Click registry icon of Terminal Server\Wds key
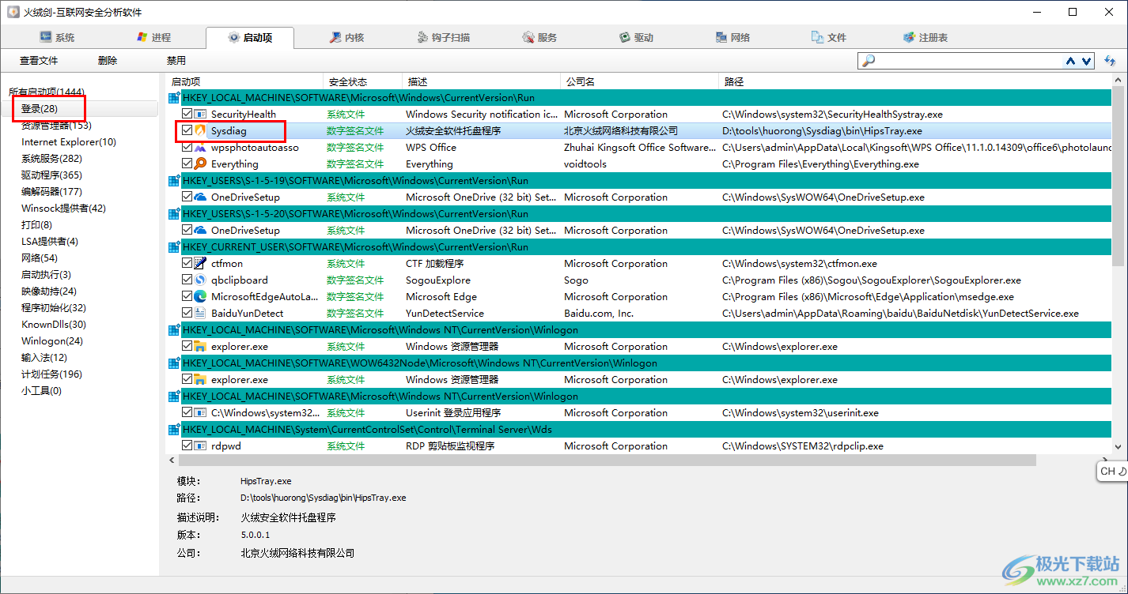The width and height of the screenshot is (1128, 594). pyautogui.click(x=174, y=430)
